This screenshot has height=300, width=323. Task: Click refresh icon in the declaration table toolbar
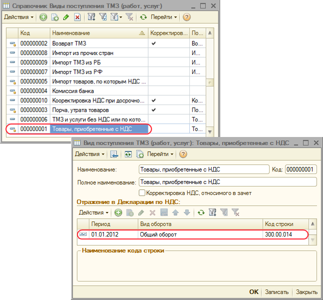(201, 212)
